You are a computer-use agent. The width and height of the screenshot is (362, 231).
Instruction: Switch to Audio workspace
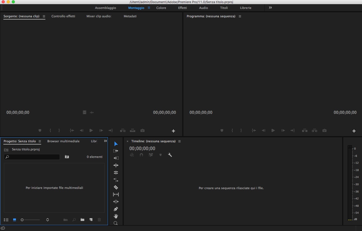(204, 8)
